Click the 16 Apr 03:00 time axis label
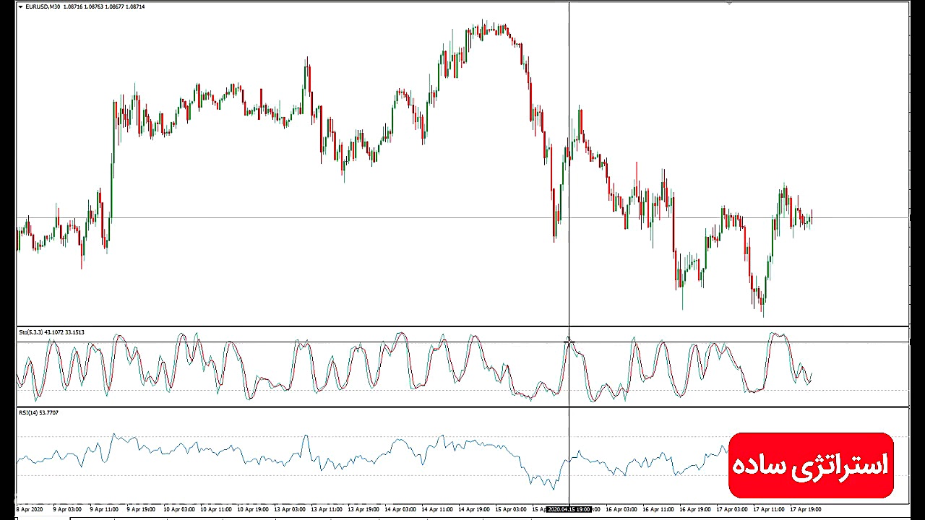Screen dimensions: 925x520 point(621,509)
